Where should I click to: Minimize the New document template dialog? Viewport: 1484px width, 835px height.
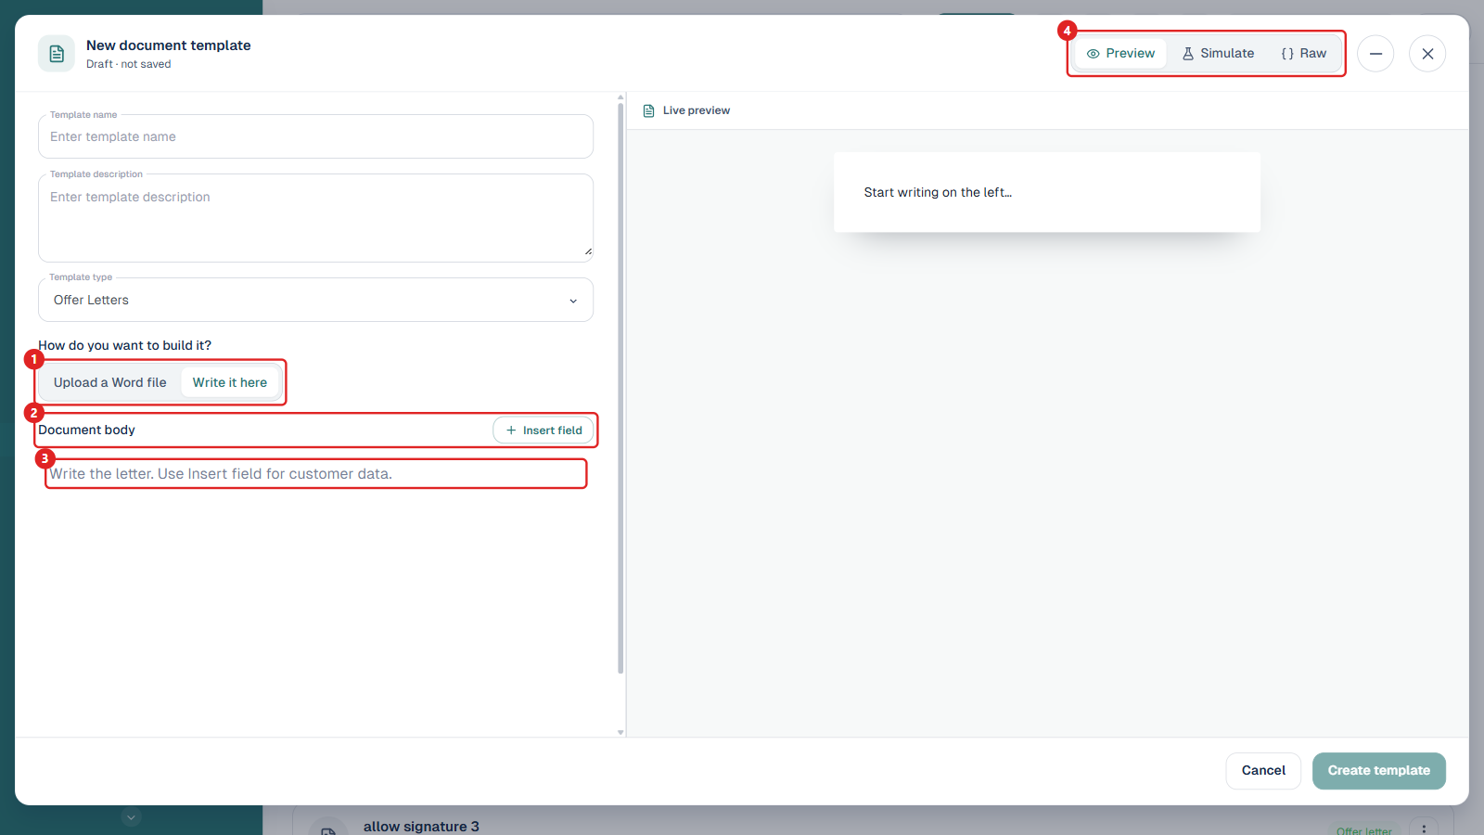coord(1375,54)
